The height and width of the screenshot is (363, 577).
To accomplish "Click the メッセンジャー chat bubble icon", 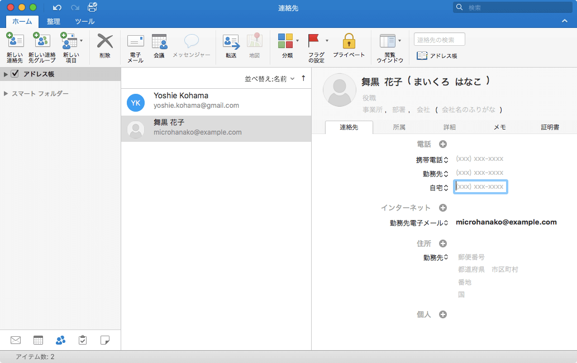I will click(192, 41).
